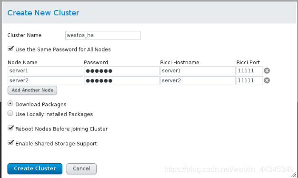298x178 pixels.
Task: Edit the server1 Ricci Hostname field
Action: click(x=198, y=71)
